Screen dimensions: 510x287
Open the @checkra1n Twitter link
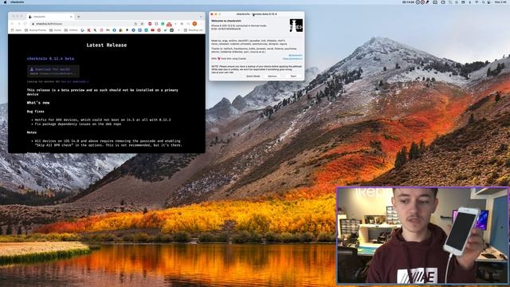pyautogui.click(x=296, y=56)
